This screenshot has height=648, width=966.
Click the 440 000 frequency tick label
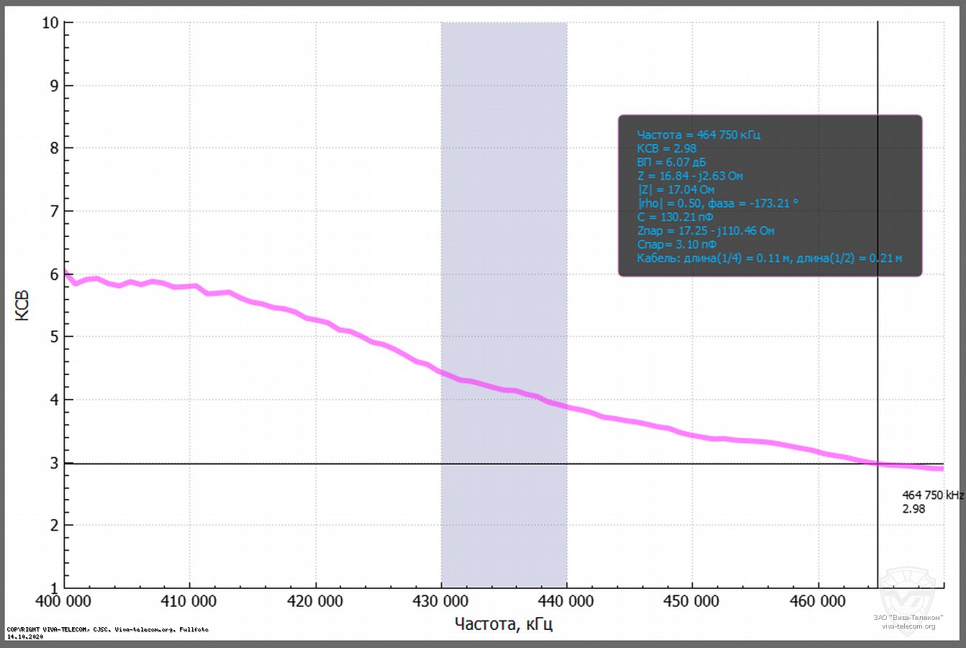[566, 601]
